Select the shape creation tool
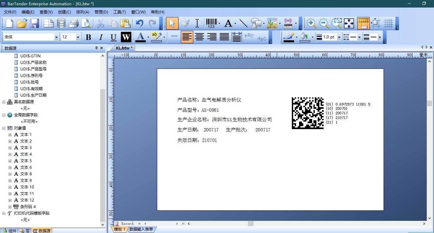Viewport: 434px width, 233px height. [x=256, y=23]
